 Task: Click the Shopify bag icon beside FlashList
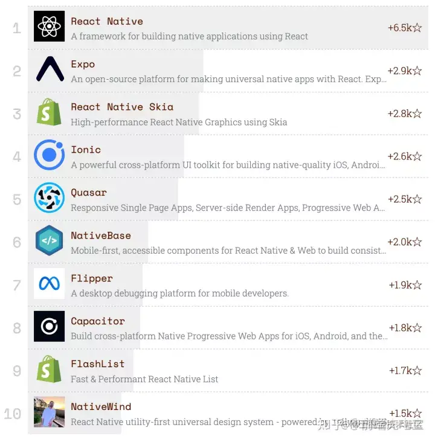tap(49, 369)
